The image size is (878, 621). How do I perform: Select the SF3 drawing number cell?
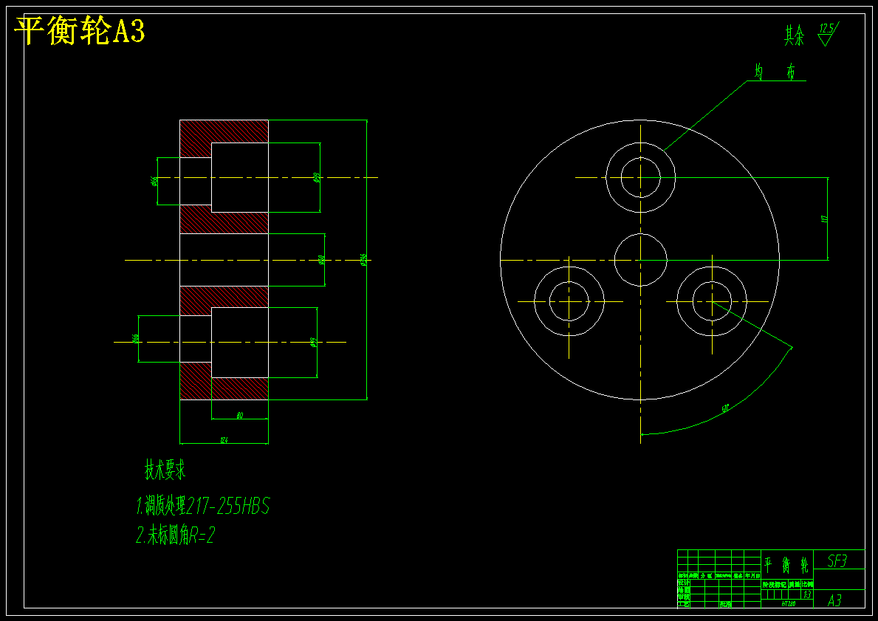tap(837, 560)
